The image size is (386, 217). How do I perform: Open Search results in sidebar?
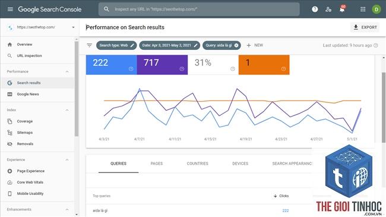pyautogui.click(x=37, y=83)
